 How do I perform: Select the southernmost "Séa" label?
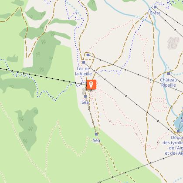click(96, 140)
